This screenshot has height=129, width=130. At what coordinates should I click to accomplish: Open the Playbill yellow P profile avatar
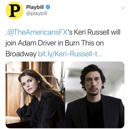14,10
